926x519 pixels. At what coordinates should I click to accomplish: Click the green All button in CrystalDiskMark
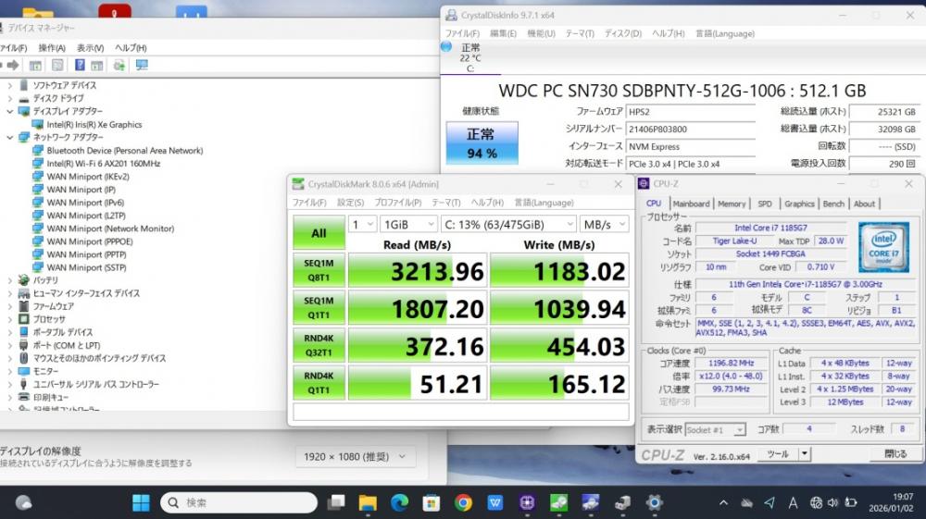point(319,233)
